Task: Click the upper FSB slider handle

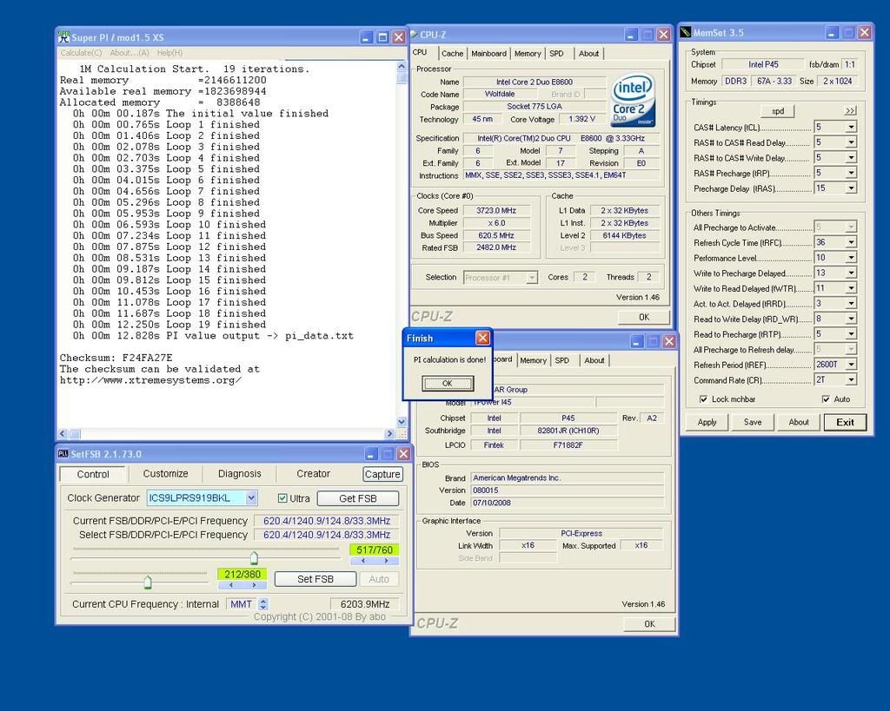Action: pos(254,557)
